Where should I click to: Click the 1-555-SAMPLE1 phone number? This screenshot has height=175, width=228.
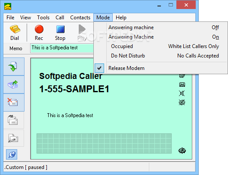(74, 89)
